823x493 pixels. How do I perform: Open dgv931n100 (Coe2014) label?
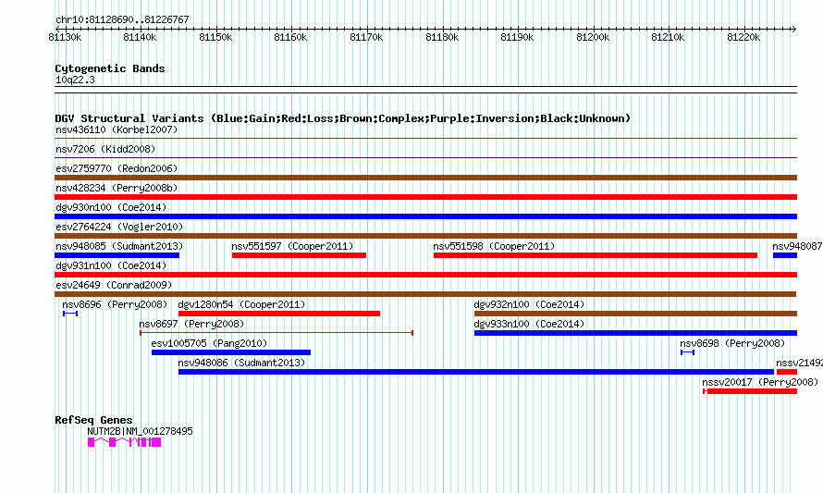tap(111, 265)
